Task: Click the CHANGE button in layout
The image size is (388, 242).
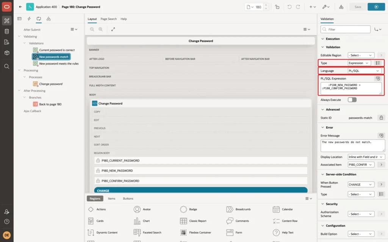Action: [x=201, y=191]
